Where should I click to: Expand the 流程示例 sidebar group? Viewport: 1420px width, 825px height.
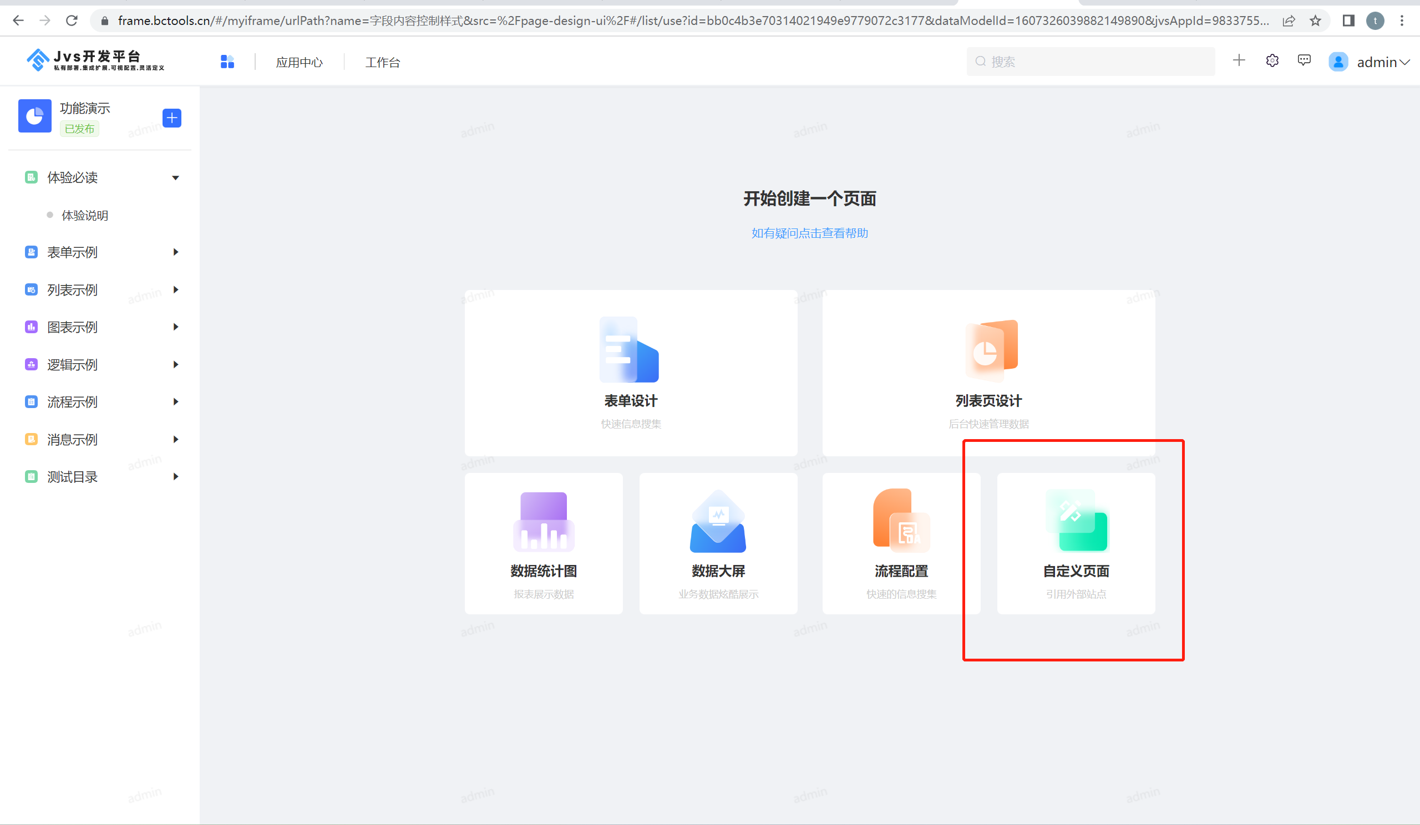pos(175,402)
